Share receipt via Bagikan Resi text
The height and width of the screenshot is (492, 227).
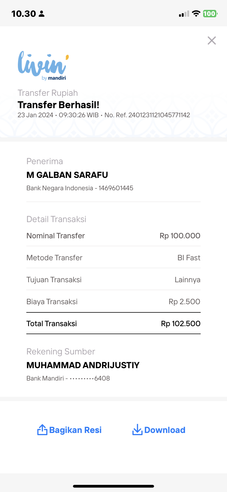click(x=75, y=430)
